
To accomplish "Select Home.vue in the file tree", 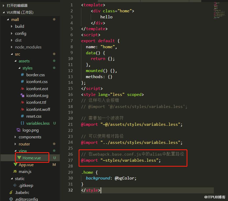I will (32, 158).
